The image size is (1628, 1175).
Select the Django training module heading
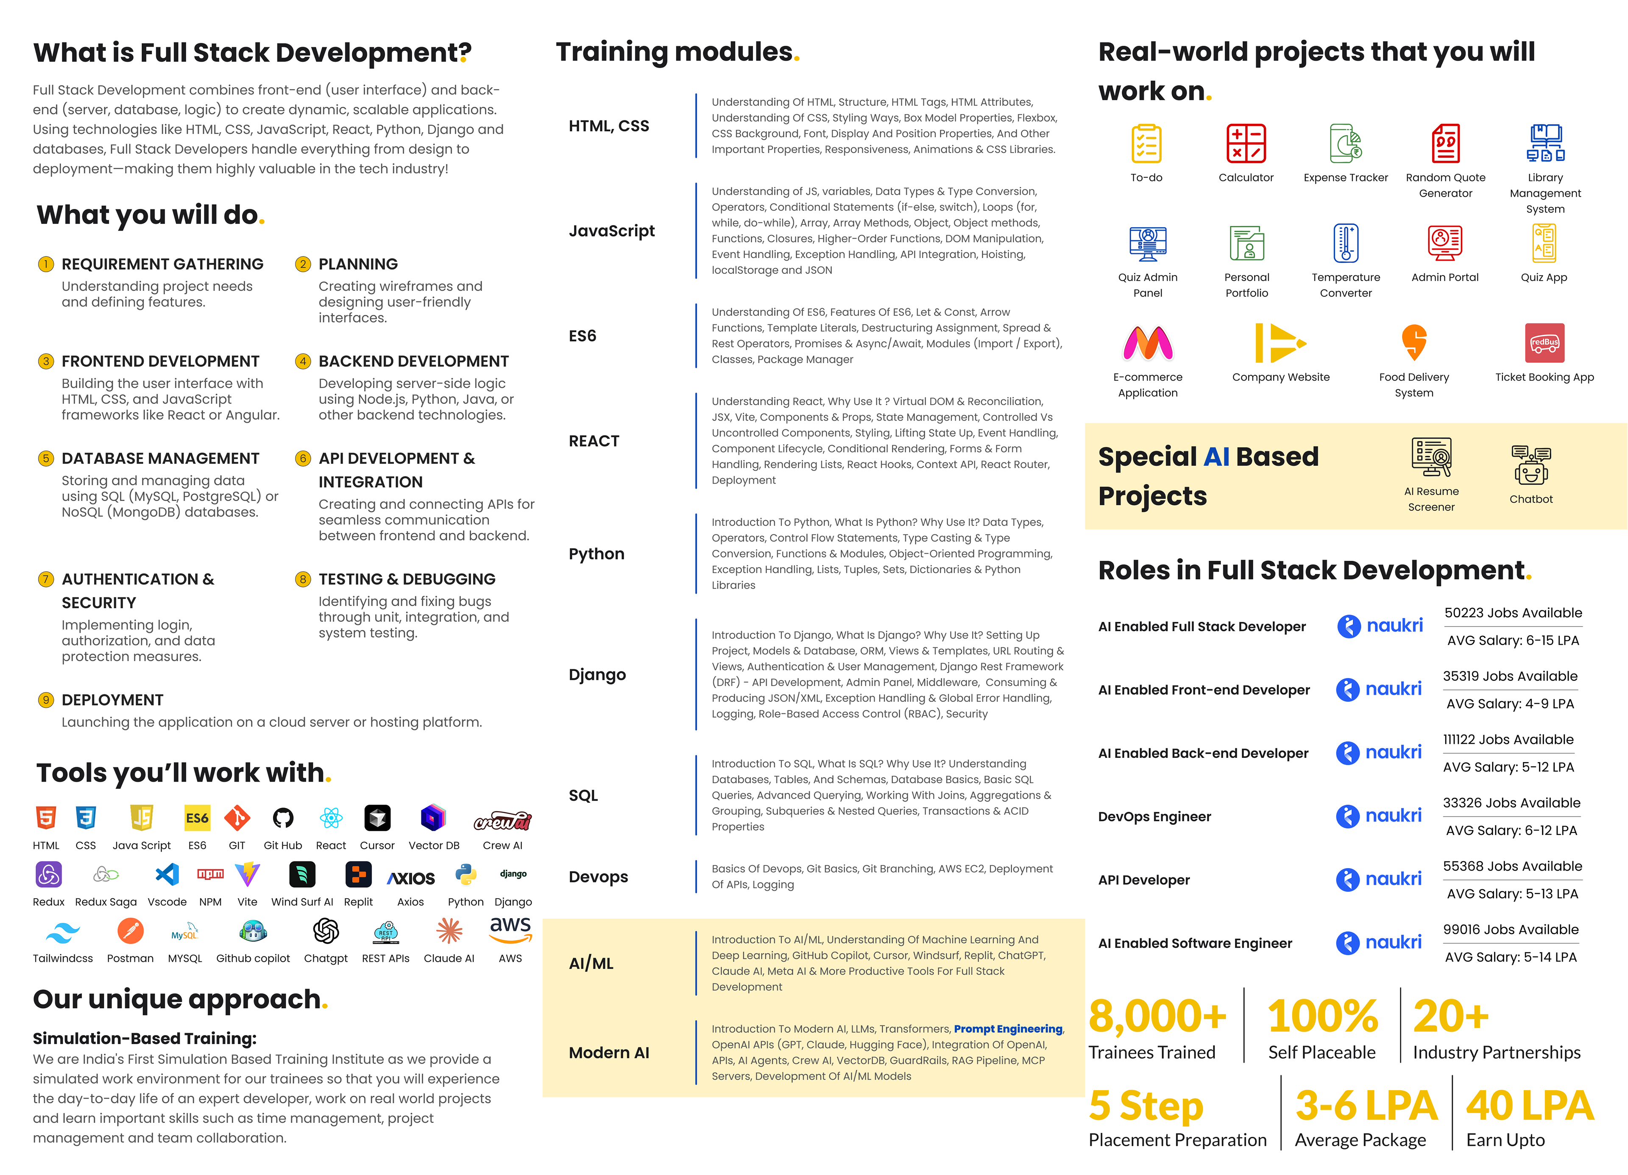coord(597,674)
